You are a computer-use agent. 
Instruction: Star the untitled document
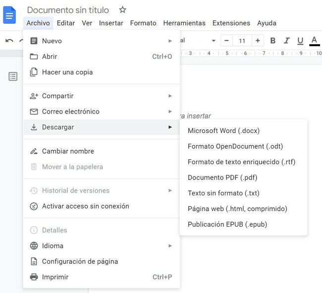click(123, 10)
